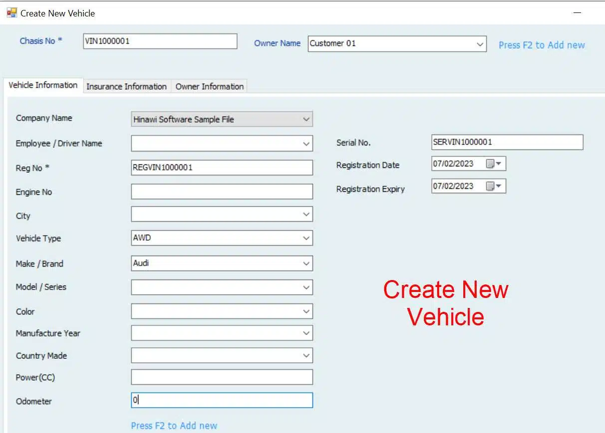The height and width of the screenshot is (433, 605).
Task: Click into the Engine No text field
Action: [x=222, y=192]
